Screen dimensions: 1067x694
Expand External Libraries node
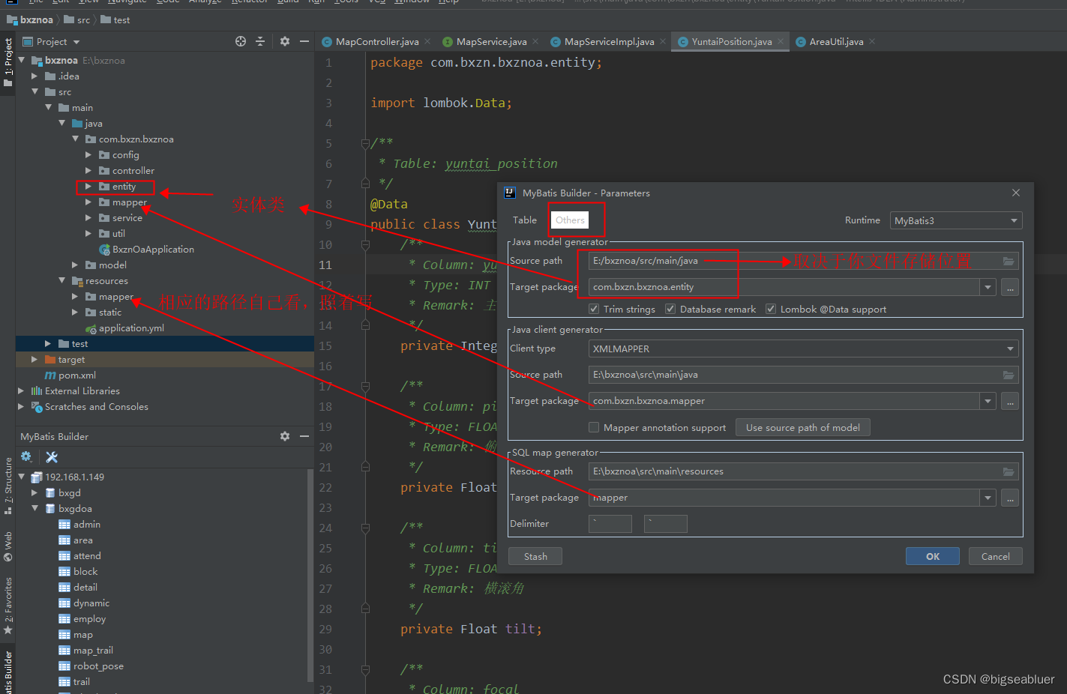(x=21, y=391)
